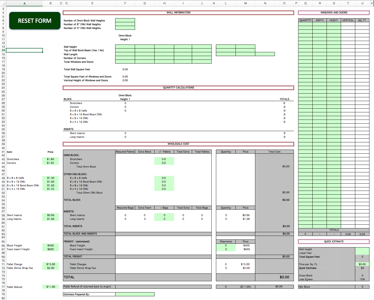Click the TOTAL FREIGHT label
Image resolution: width=374 pixels, height=300 pixels.
[x=73, y=257]
